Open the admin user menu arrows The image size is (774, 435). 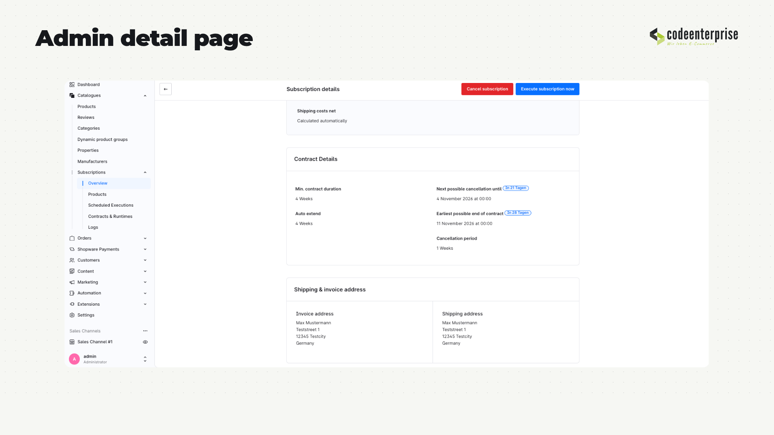(145, 359)
